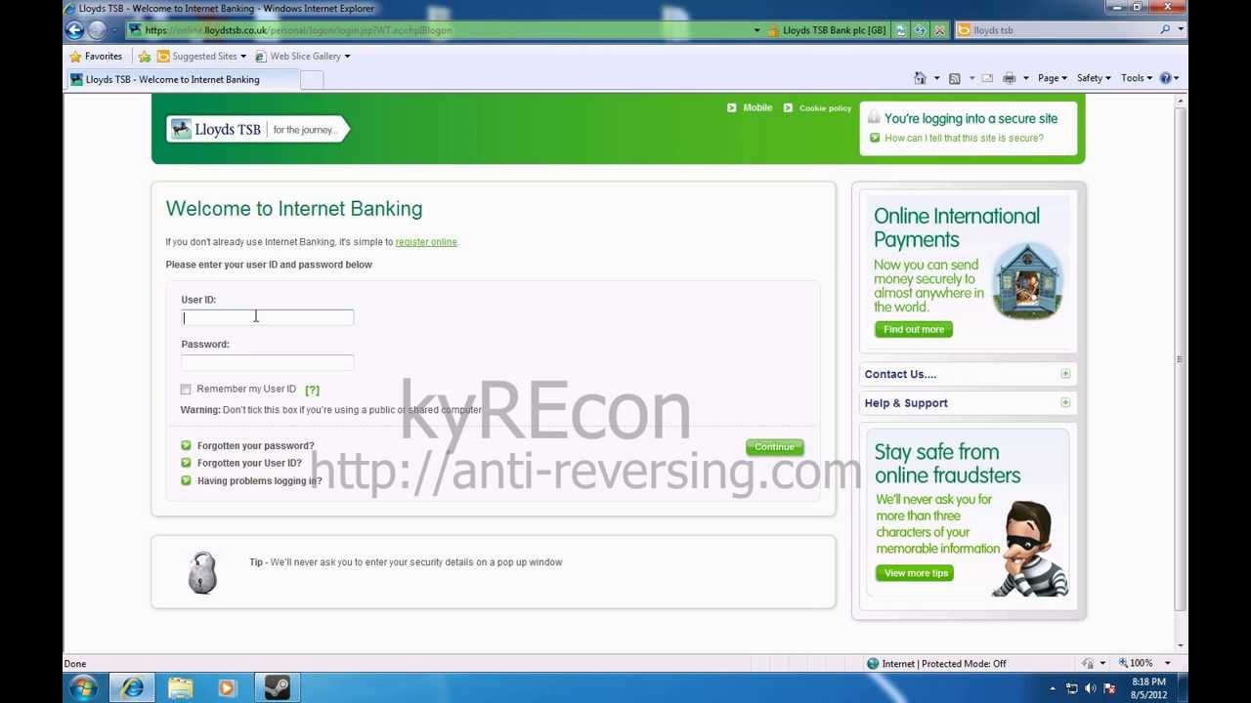Image resolution: width=1251 pixels, height=703 pixels.
Task: Click the Steam icon in taskbar
Action: tap(277, 688)
